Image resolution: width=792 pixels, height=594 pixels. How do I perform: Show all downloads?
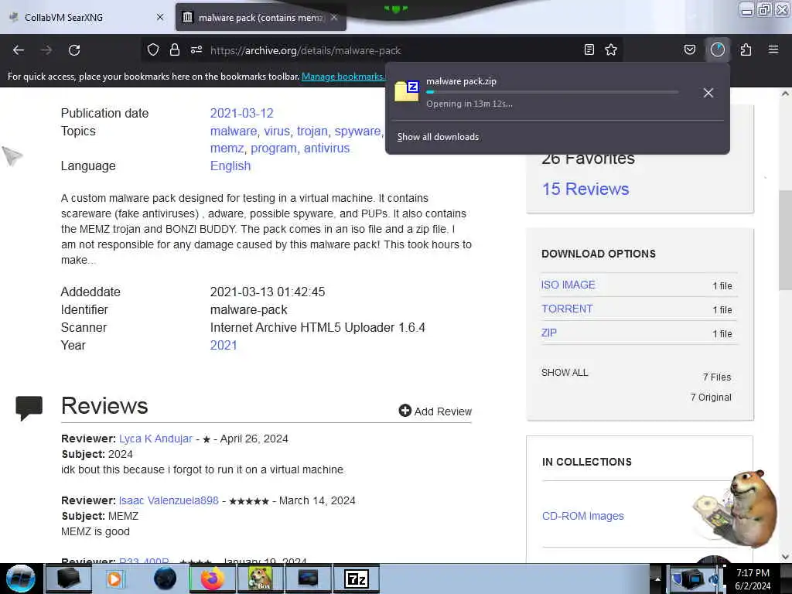coord(438,137)
